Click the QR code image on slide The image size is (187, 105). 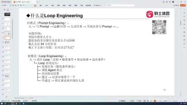159,27
